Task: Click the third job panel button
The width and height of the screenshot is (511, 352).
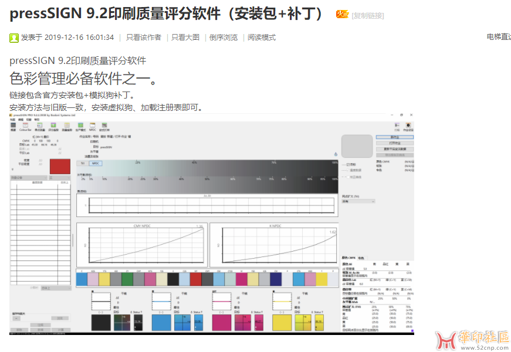Action: pos(395,149)
